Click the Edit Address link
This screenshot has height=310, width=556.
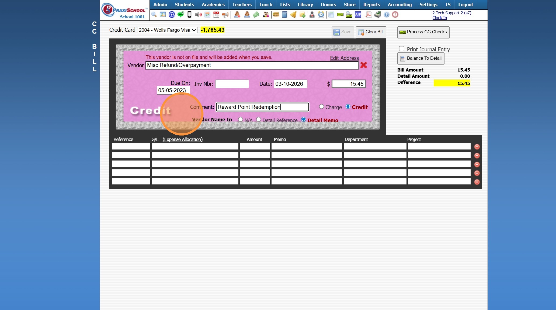344,58
